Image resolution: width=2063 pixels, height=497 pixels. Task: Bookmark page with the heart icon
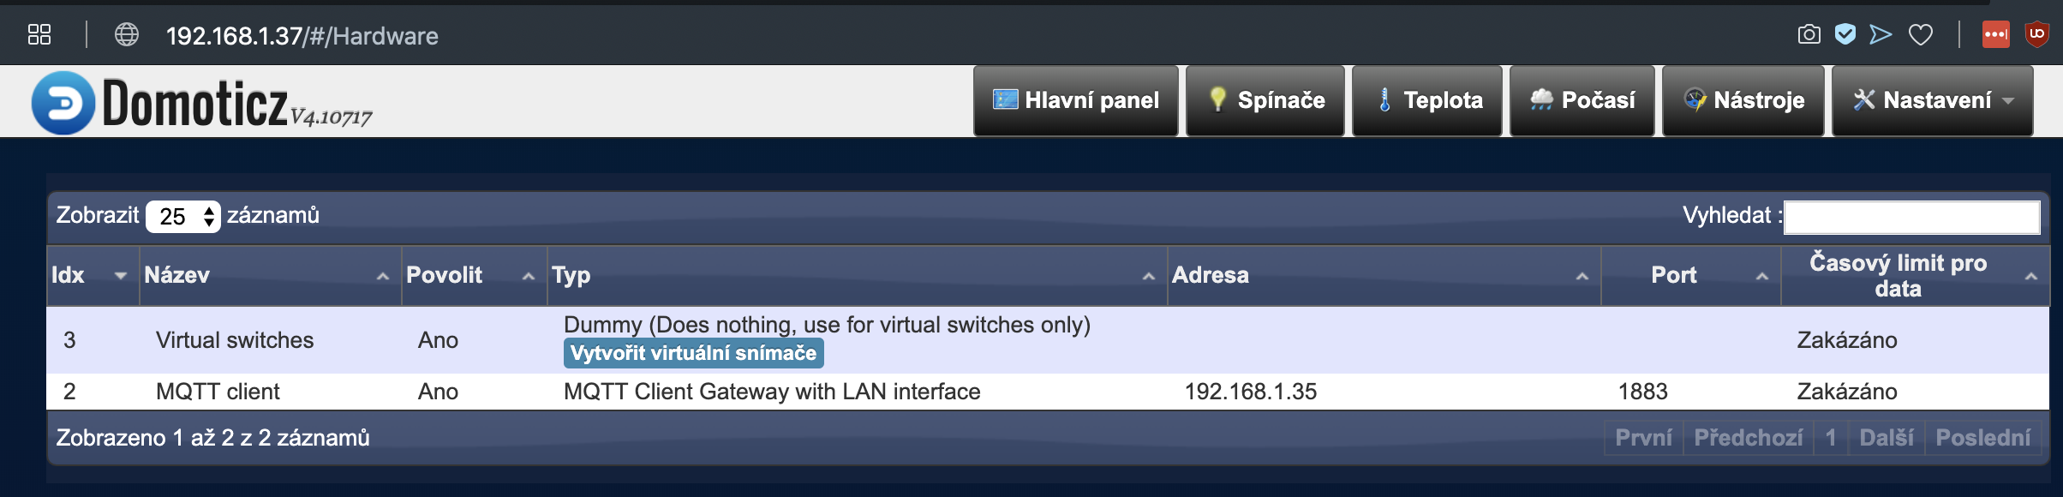coord(1921,35)
